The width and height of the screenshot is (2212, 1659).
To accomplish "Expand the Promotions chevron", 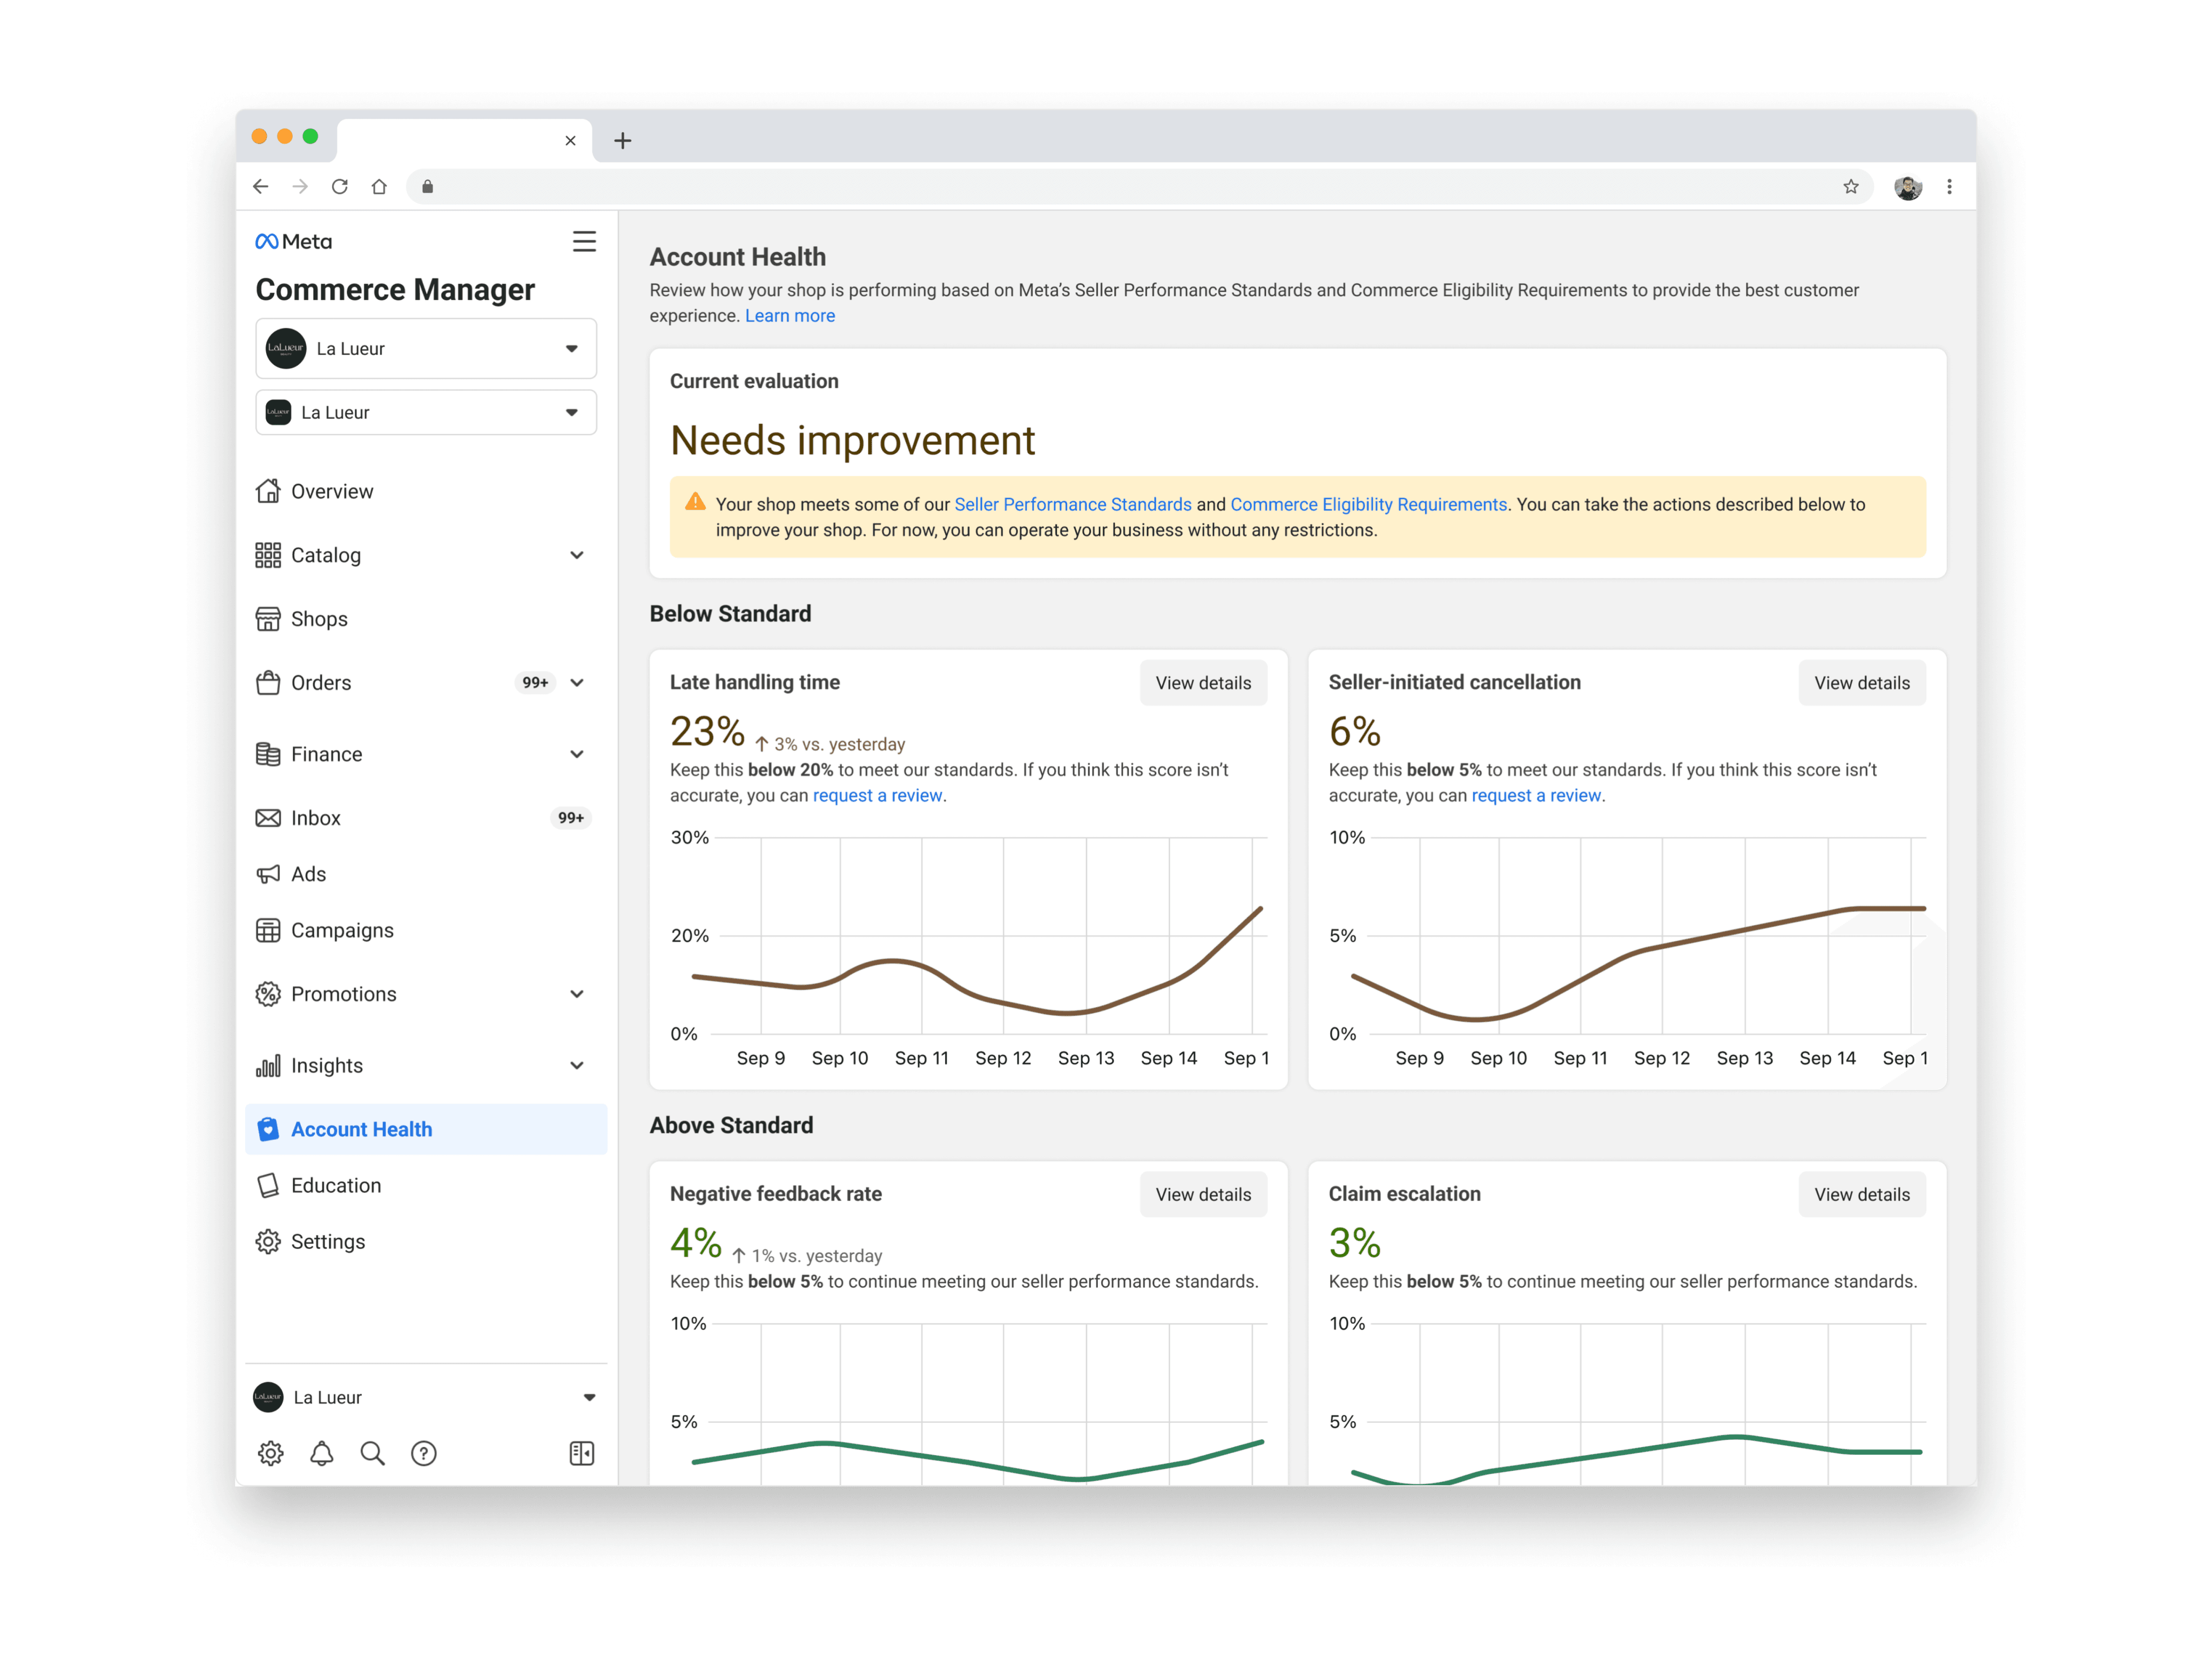I will (x=577, y=994).
